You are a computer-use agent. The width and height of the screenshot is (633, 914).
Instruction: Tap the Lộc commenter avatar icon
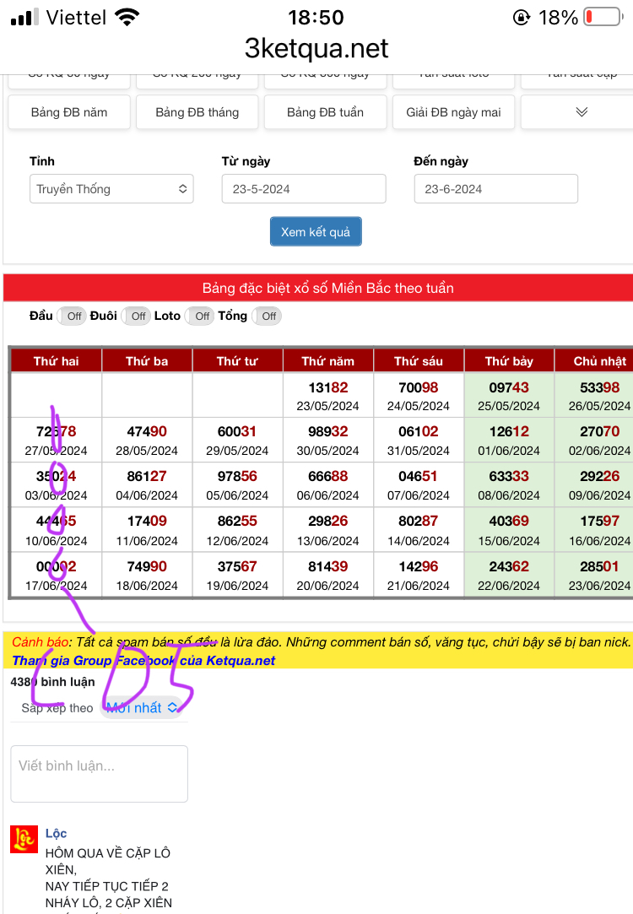[x=24, y=839]
